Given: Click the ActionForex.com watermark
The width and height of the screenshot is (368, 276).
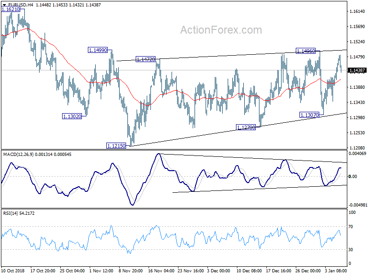Looking at the screenshot, I should [221, 30].
